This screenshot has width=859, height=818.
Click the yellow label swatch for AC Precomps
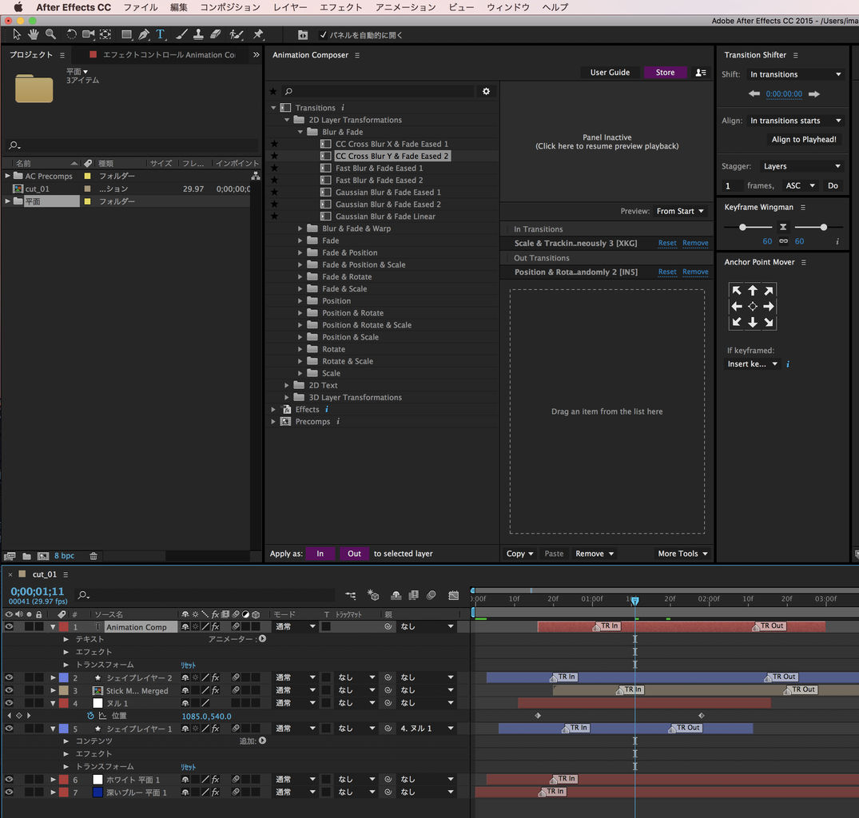(x=87, y=177)
